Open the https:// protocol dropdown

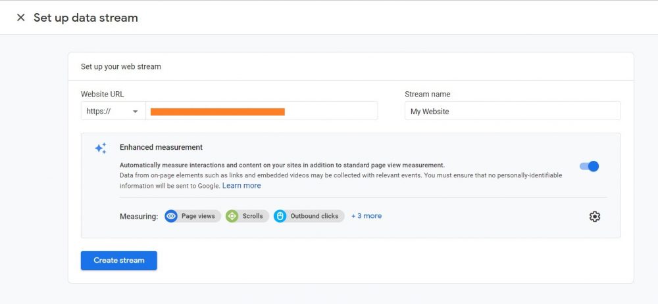coord(113,111)
